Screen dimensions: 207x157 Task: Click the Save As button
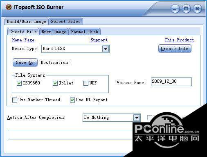(25, 62)
